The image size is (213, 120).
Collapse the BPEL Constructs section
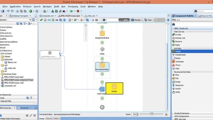(x=173, y=28)
